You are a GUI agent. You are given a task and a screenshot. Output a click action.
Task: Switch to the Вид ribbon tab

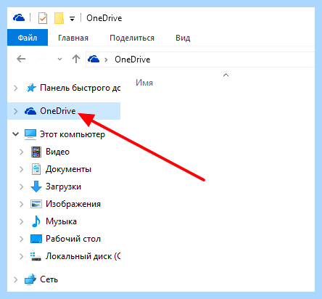point(183,38)
